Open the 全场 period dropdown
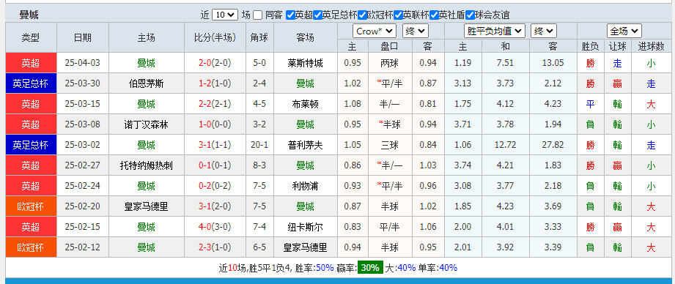 tap(624, 31)
